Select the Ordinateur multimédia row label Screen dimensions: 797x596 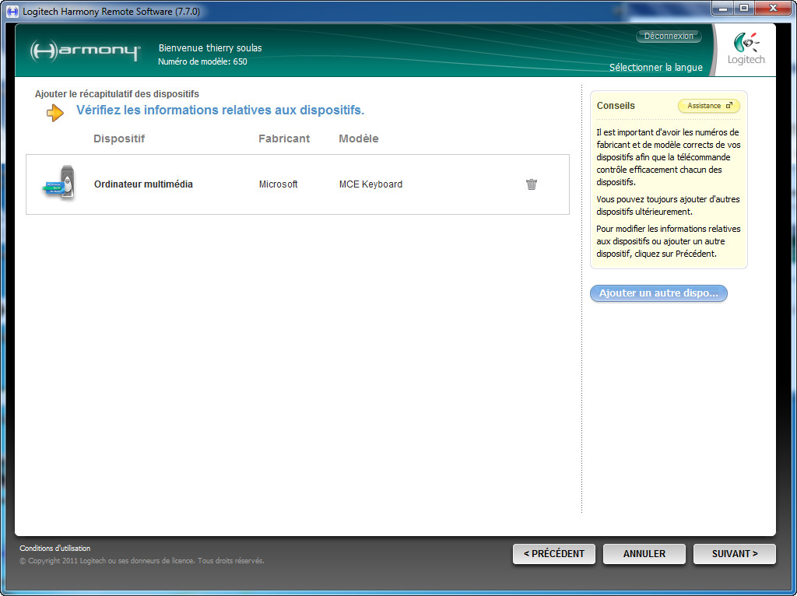click(x=143, y=184)
